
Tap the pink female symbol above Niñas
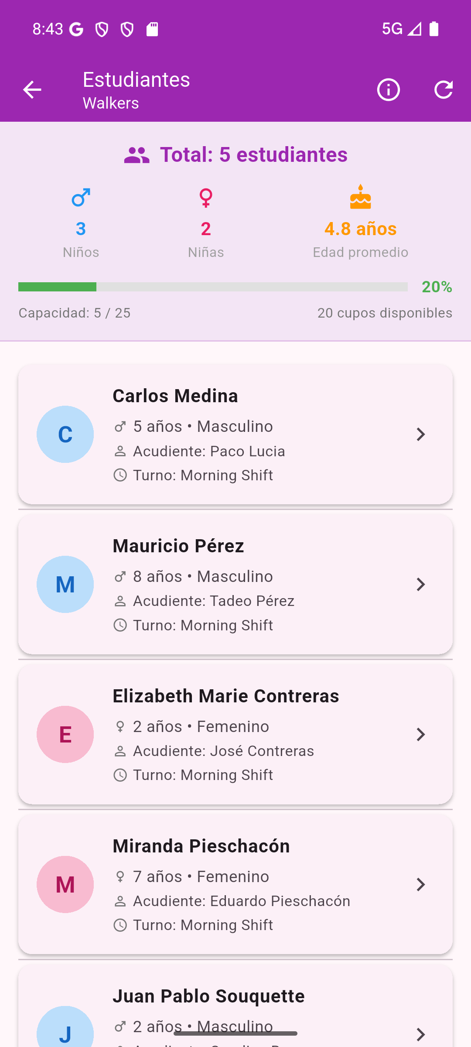(206, 198)
